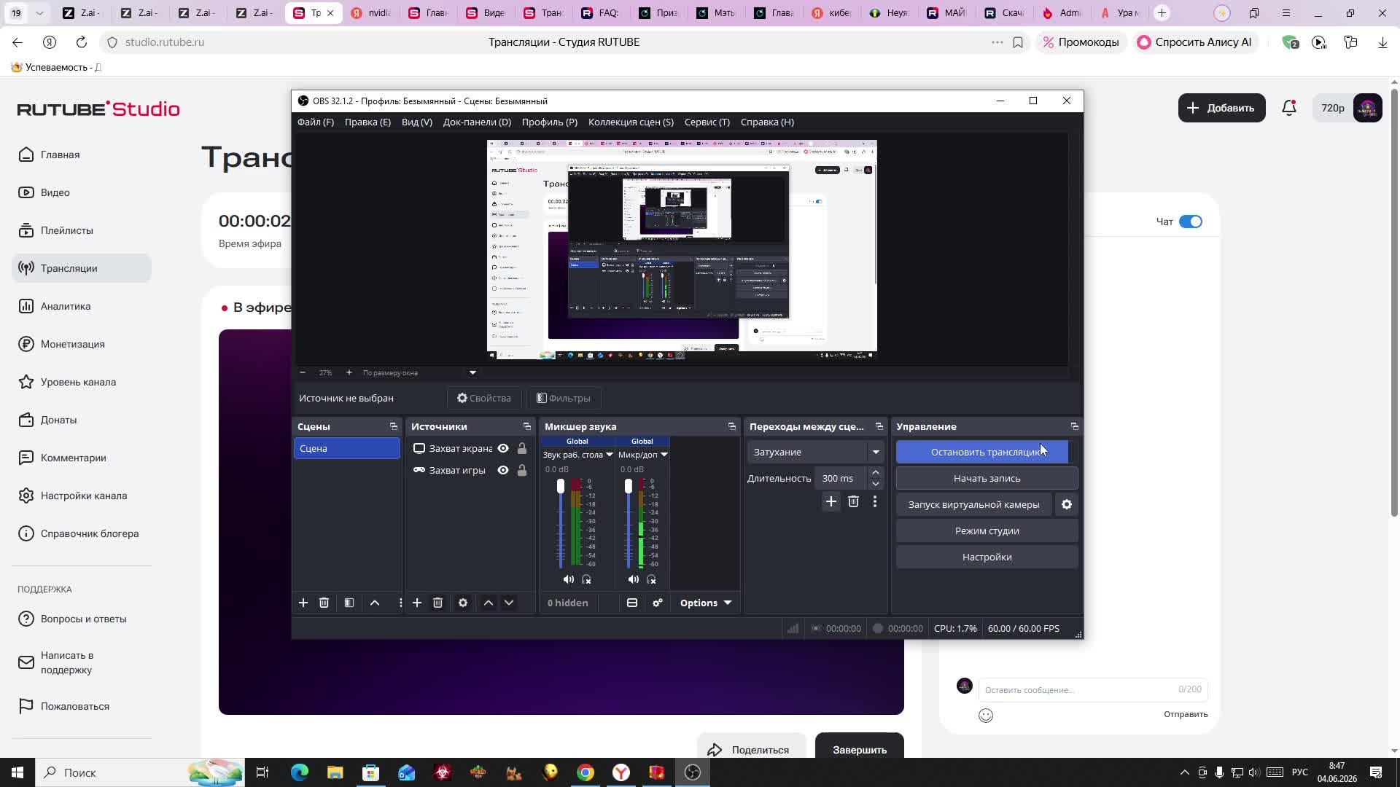Screen dimensions: 1400x787
Task: Open the Файл menu in OBS
Action: click(316, 122)
